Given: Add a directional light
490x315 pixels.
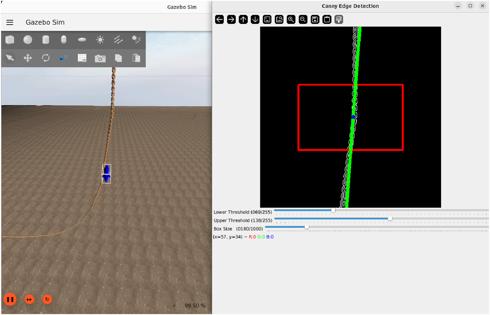Looking at the screenshot, I should 118,40.
